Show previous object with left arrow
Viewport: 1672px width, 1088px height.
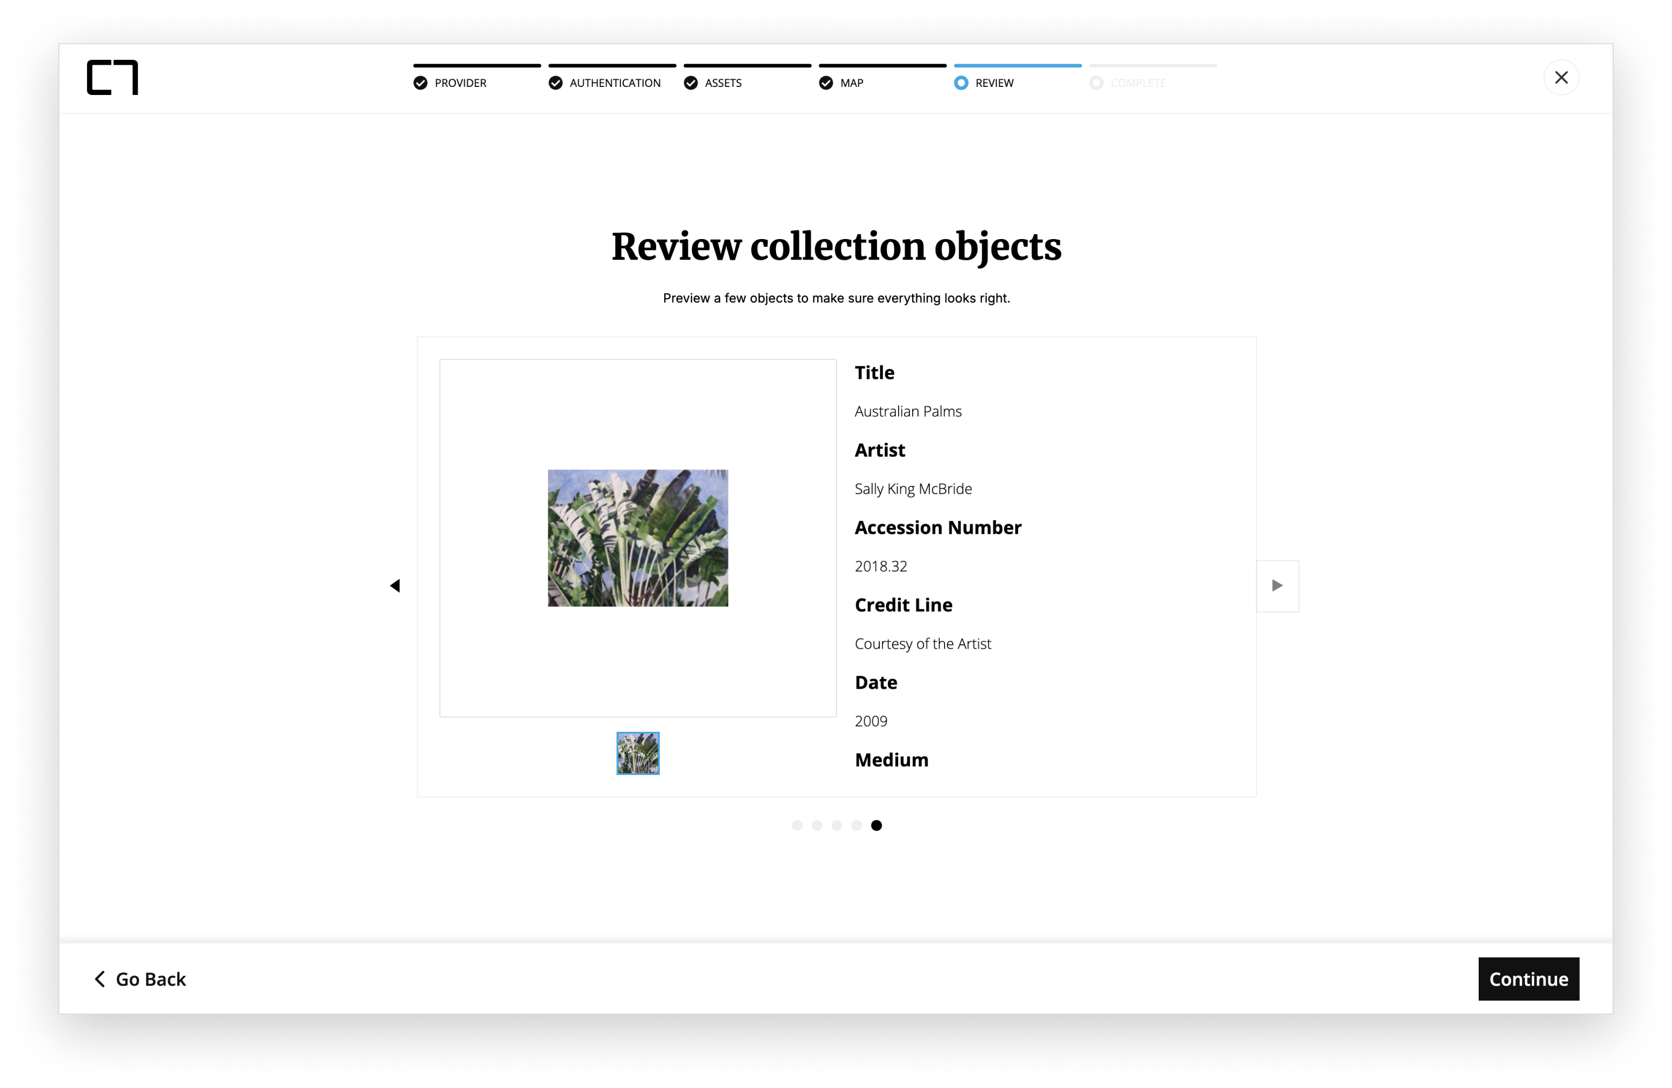click(x=395, y=586)
